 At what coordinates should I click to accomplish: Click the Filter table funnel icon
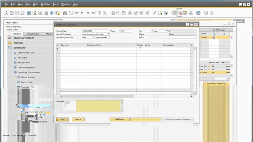click(99, 13)
